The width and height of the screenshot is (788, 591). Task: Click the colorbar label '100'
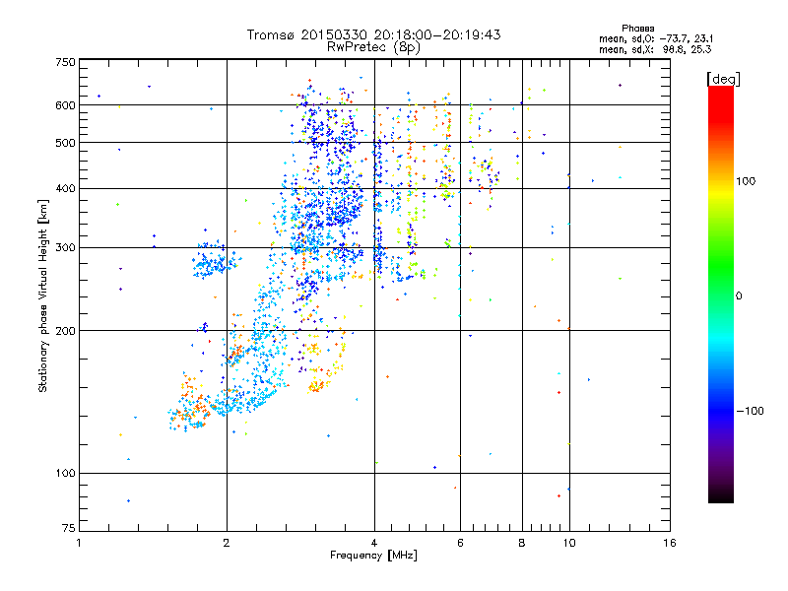[746, 181]
